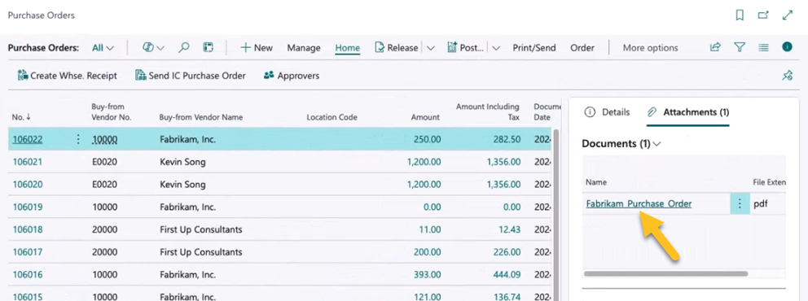Click the search magnifier icon
Screen dimensions: 808x301
tap(184, 47)
